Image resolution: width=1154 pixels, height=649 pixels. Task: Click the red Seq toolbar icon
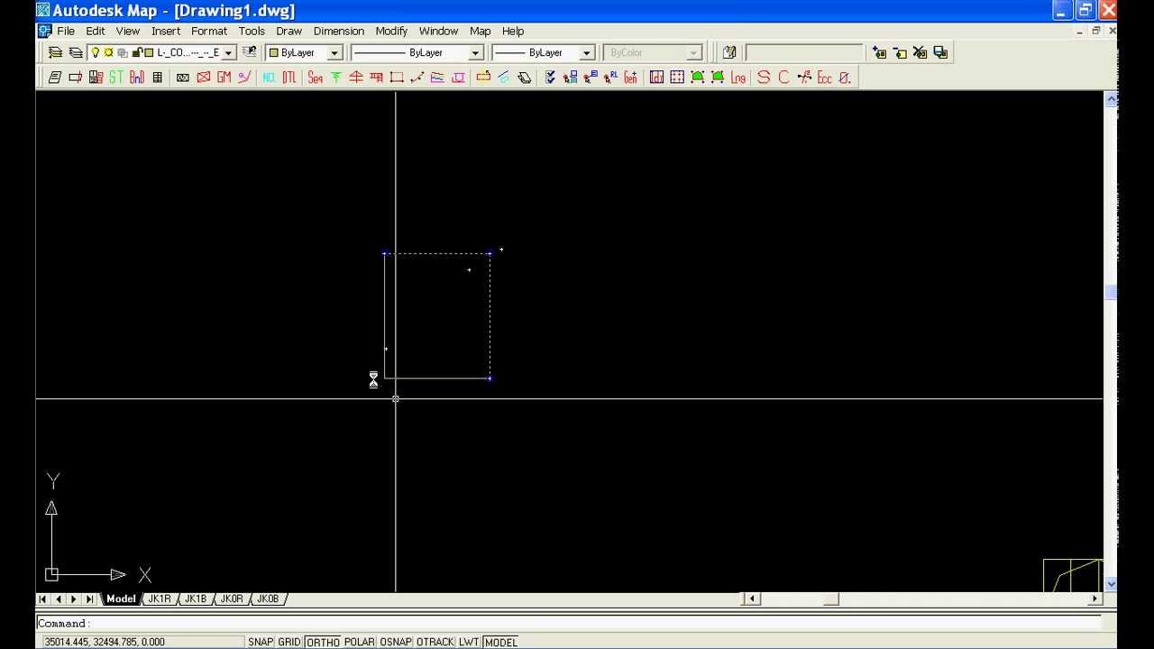tap(315, 78)
